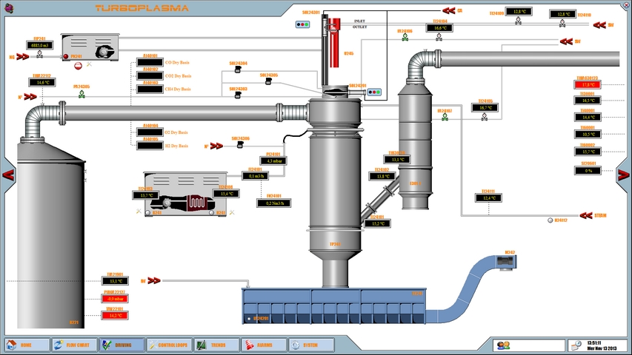
Task: Click the 10,5 °C temperature display
Action: tap(588, 135)
